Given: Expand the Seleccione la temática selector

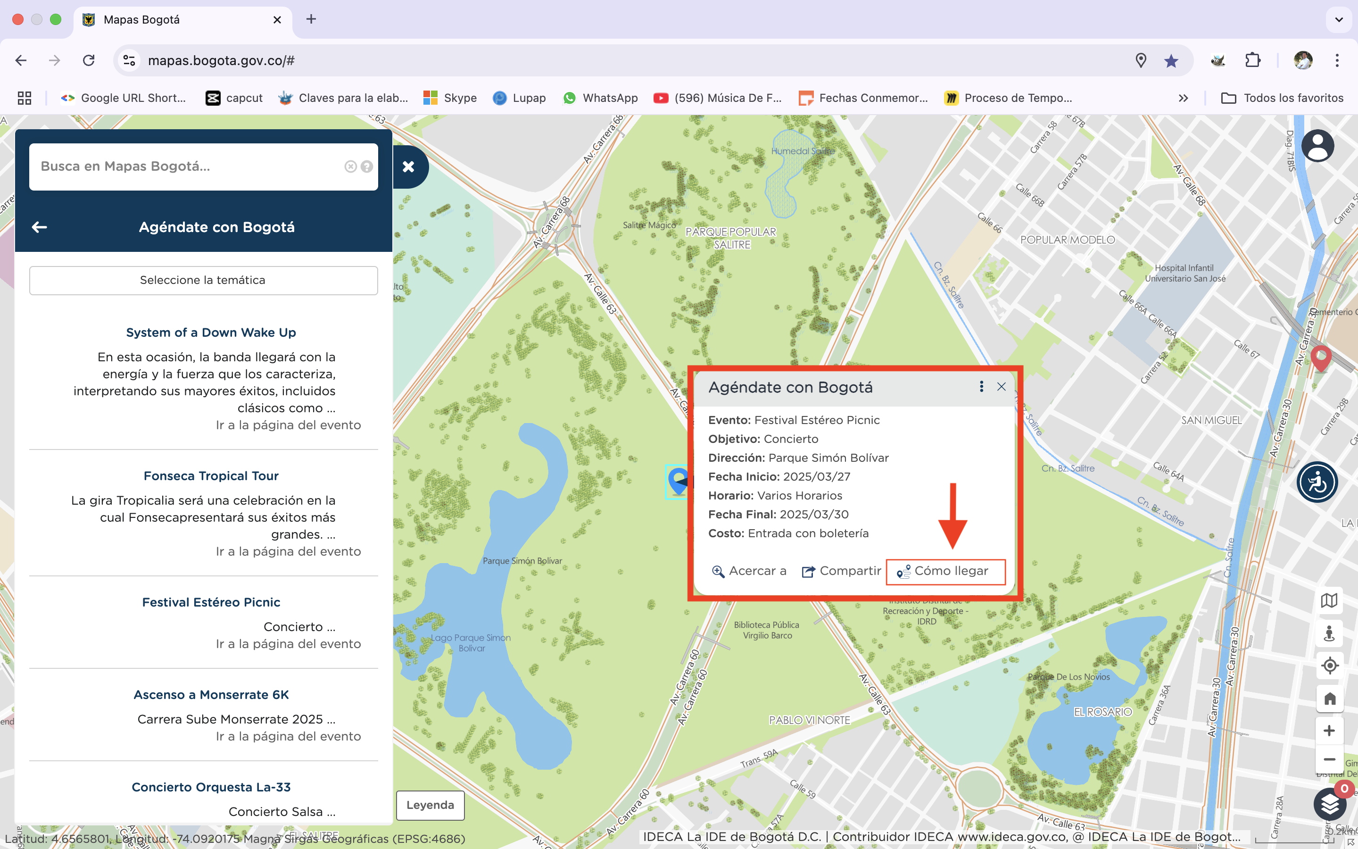Looking at the screenshot, I should [x=203, y=280].
